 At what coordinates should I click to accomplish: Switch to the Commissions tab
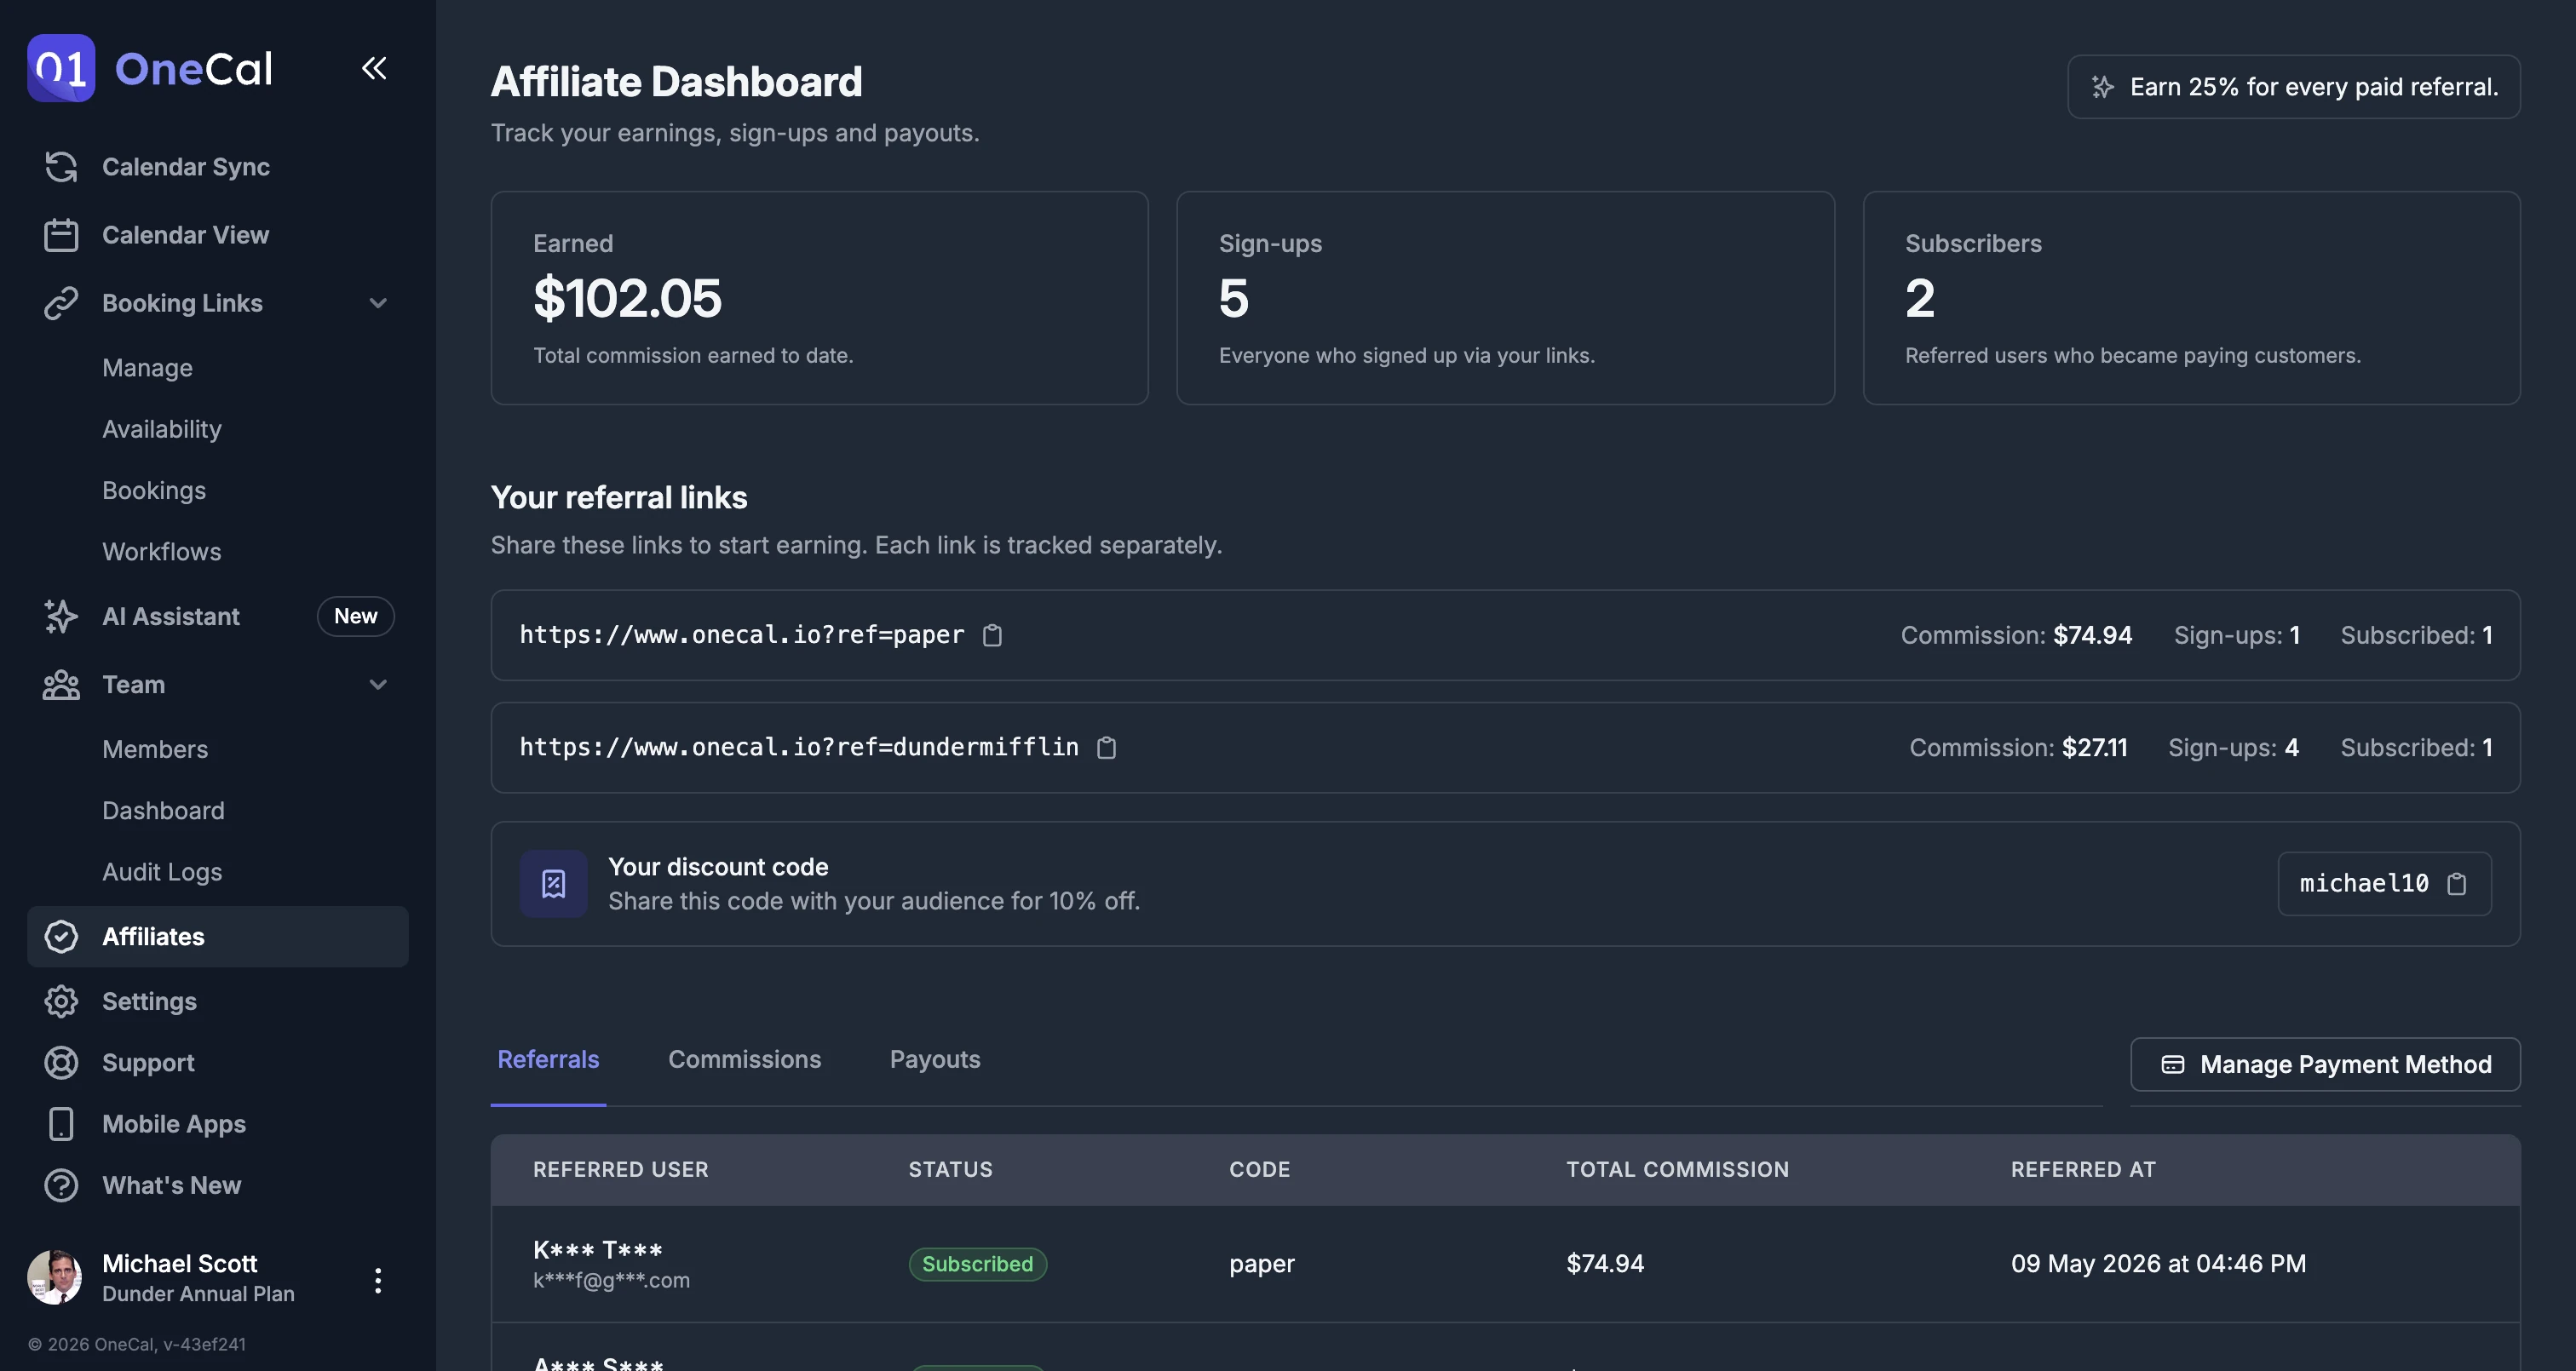coord(745,1060)
